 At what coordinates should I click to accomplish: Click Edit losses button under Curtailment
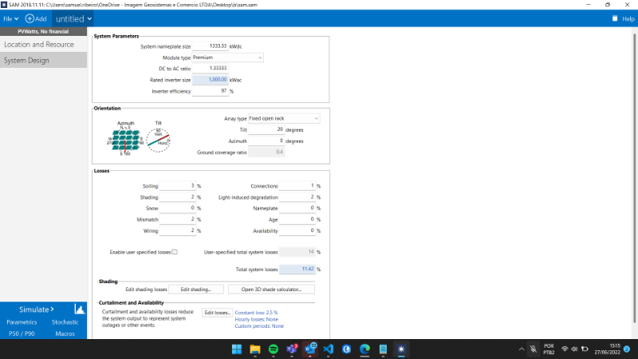click(217, 313)
